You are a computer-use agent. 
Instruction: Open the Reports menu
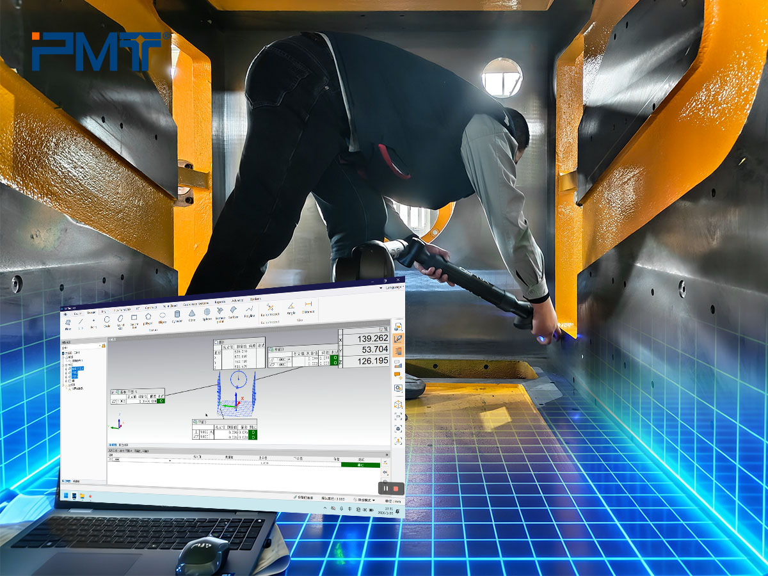(220, 300)
